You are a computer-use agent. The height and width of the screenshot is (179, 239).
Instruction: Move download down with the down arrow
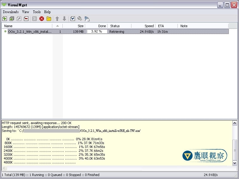64,19
